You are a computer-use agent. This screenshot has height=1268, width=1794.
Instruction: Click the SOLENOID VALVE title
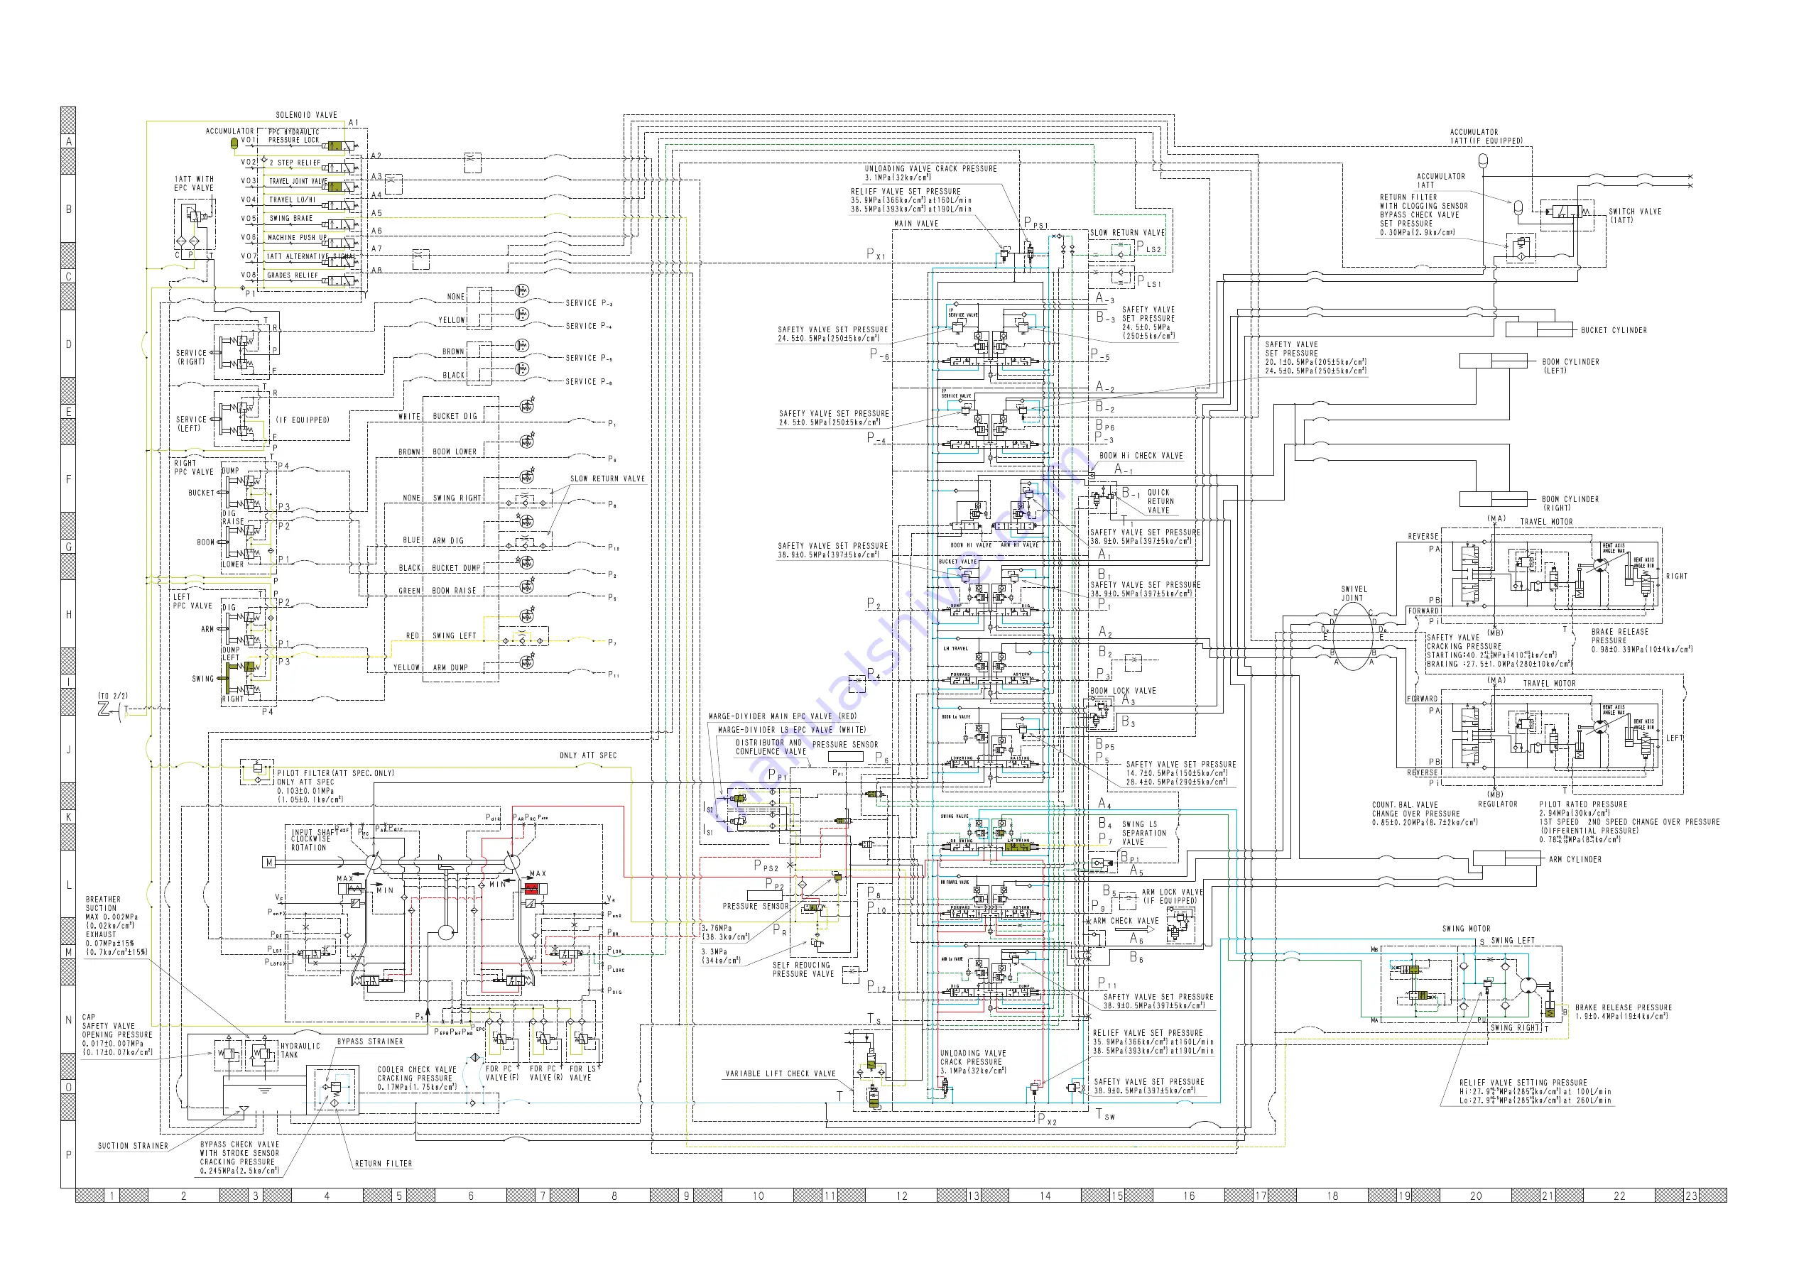click(306, 115)
